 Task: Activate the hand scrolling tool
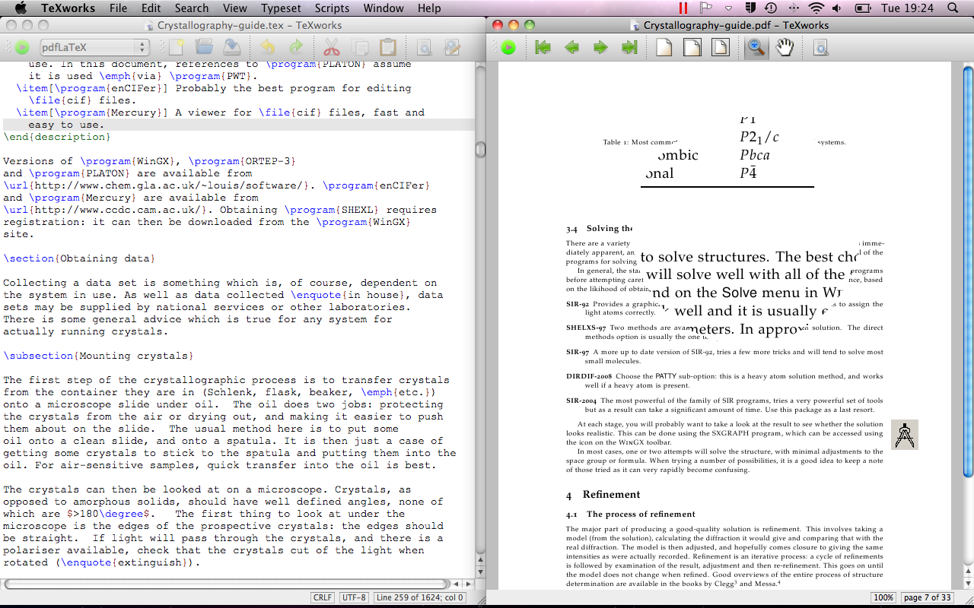click(785, 47)
